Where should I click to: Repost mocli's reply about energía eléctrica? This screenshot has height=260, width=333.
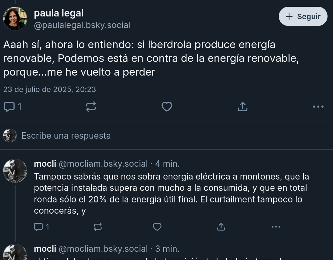[97, 227]
